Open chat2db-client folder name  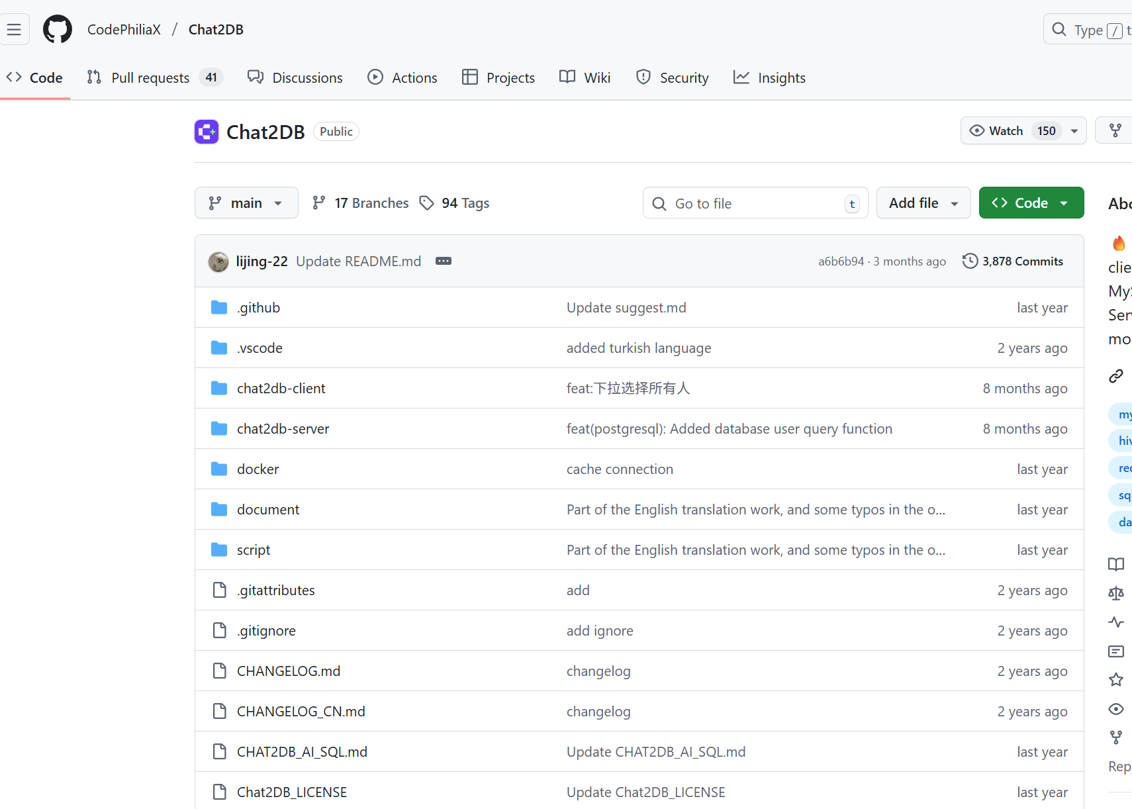(281, 388)
